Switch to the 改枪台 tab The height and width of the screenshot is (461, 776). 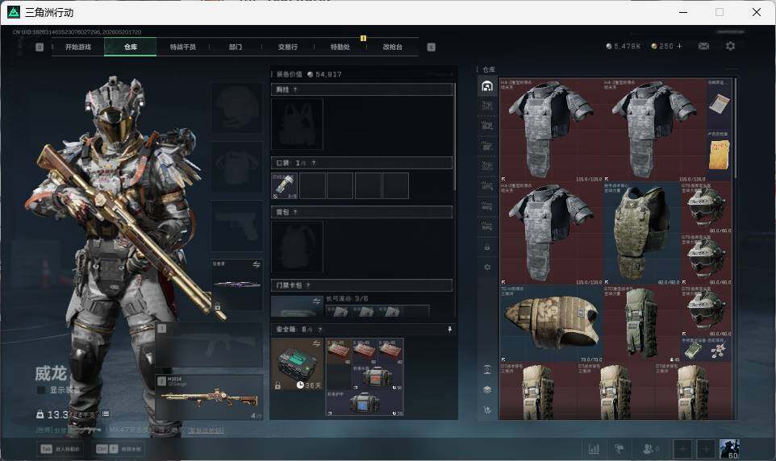(x=393, y=47)
